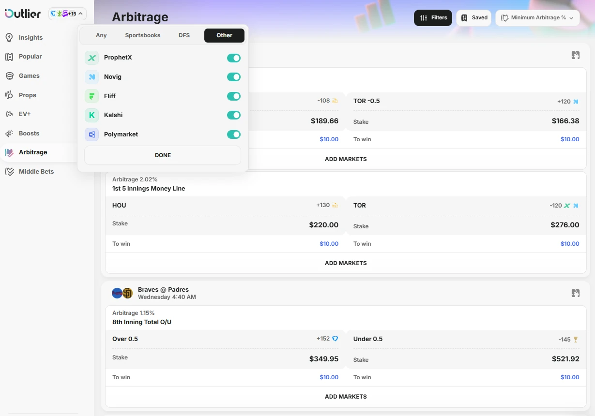This screenshot has width=595, height=416.
Task: Edit the HOU stake $220.00
Action: click(x=323, y=225)
